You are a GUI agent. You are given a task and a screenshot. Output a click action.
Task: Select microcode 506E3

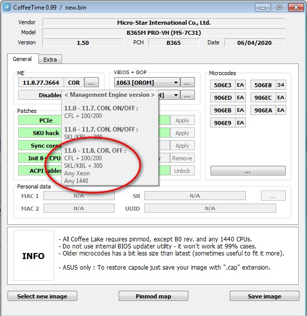[223, 85]
